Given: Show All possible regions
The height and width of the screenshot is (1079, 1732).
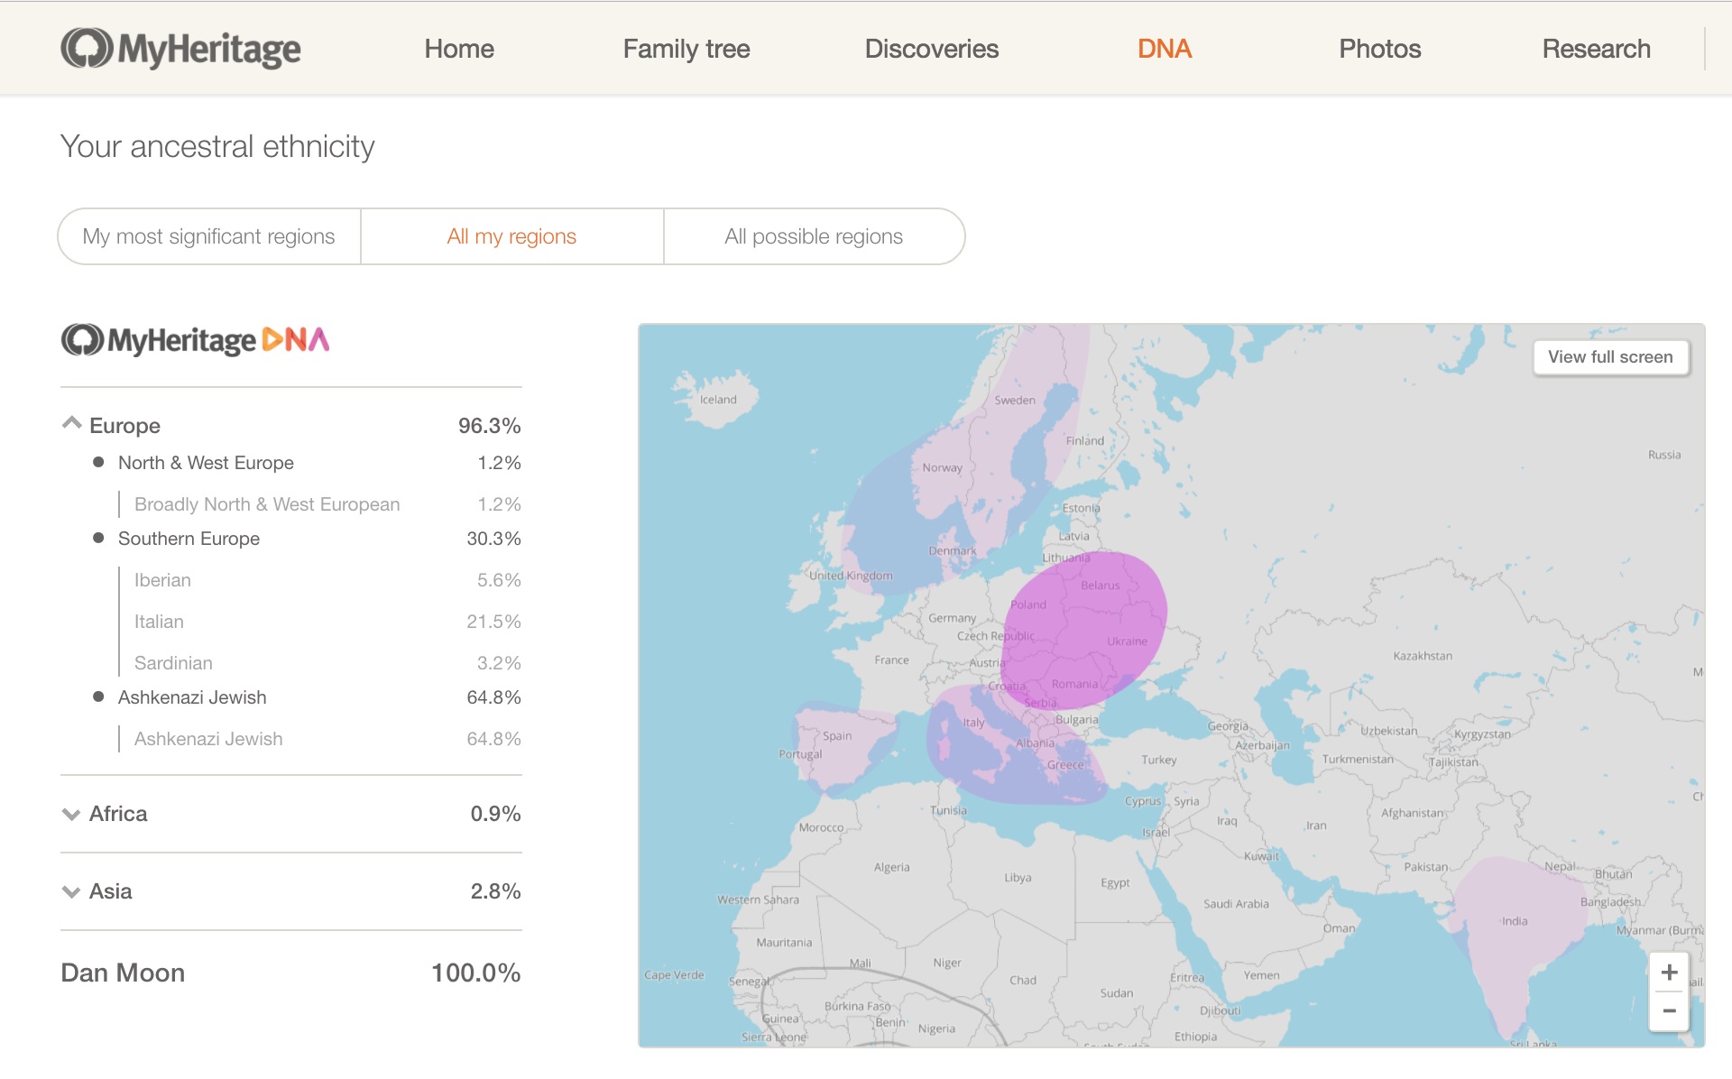Looking at the screenshot, I should coord(813,236).
